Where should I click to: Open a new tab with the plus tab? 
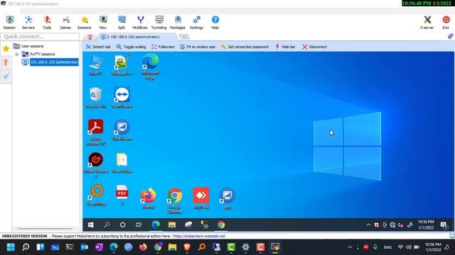pos(184,37)
